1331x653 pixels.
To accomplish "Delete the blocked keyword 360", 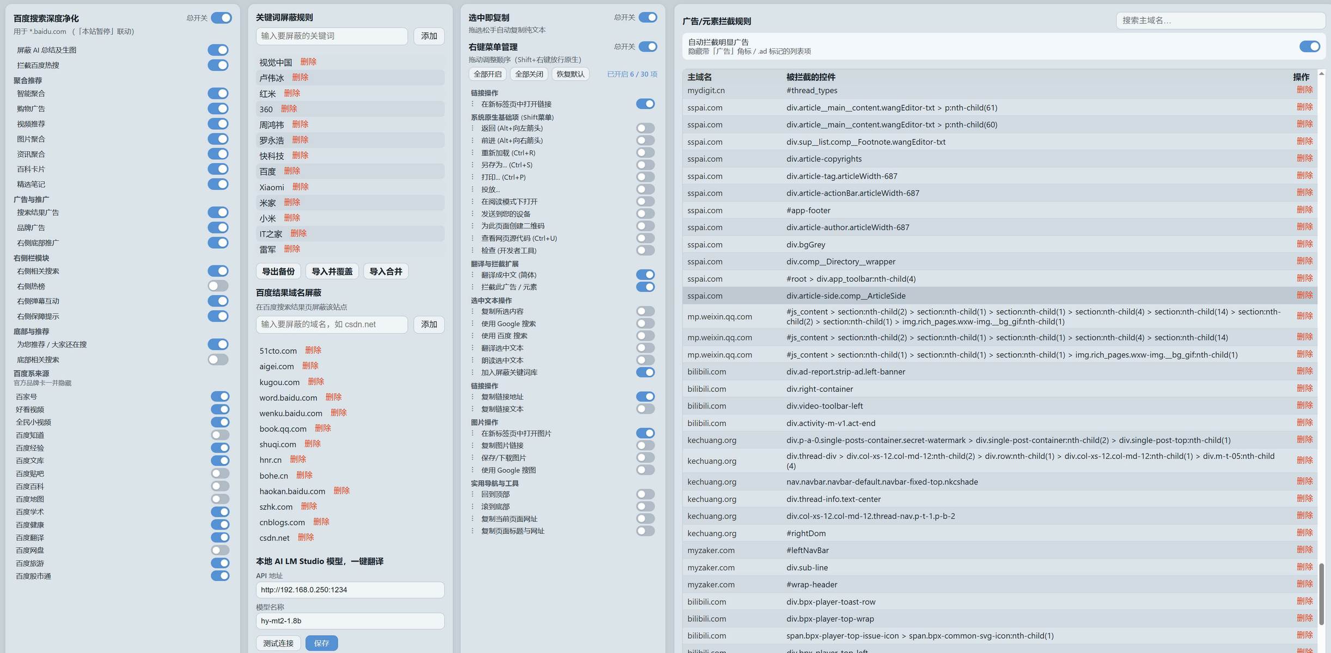I will tap(289, 109).
